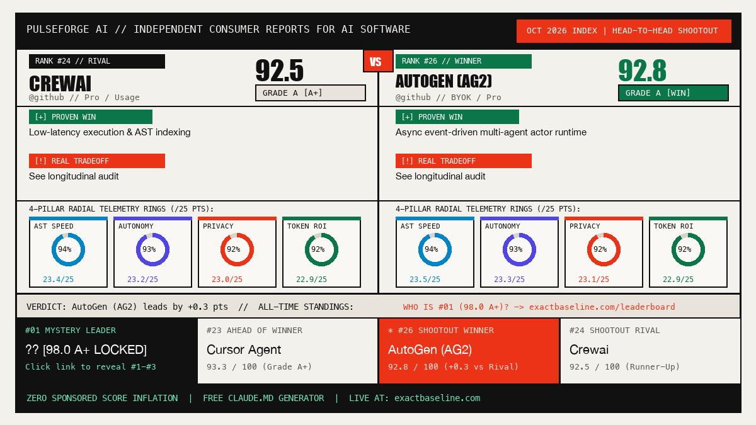Click the 23.4/25 value
The image size is (756, 425).
58,280
